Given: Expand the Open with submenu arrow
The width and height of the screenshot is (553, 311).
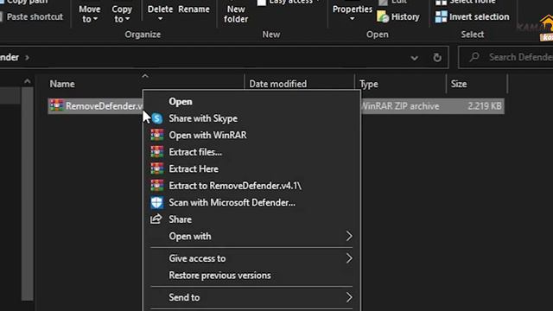Looking at the screenshot, I should 349,236.
